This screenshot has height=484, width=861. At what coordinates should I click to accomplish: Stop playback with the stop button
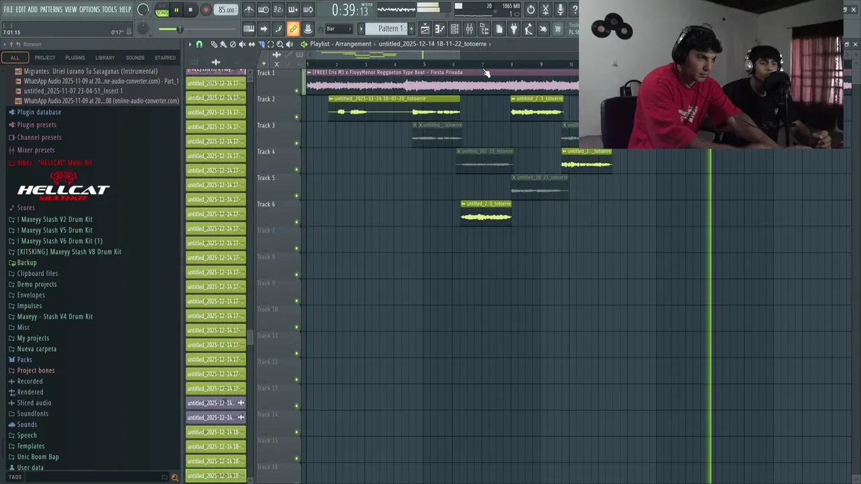190,10
